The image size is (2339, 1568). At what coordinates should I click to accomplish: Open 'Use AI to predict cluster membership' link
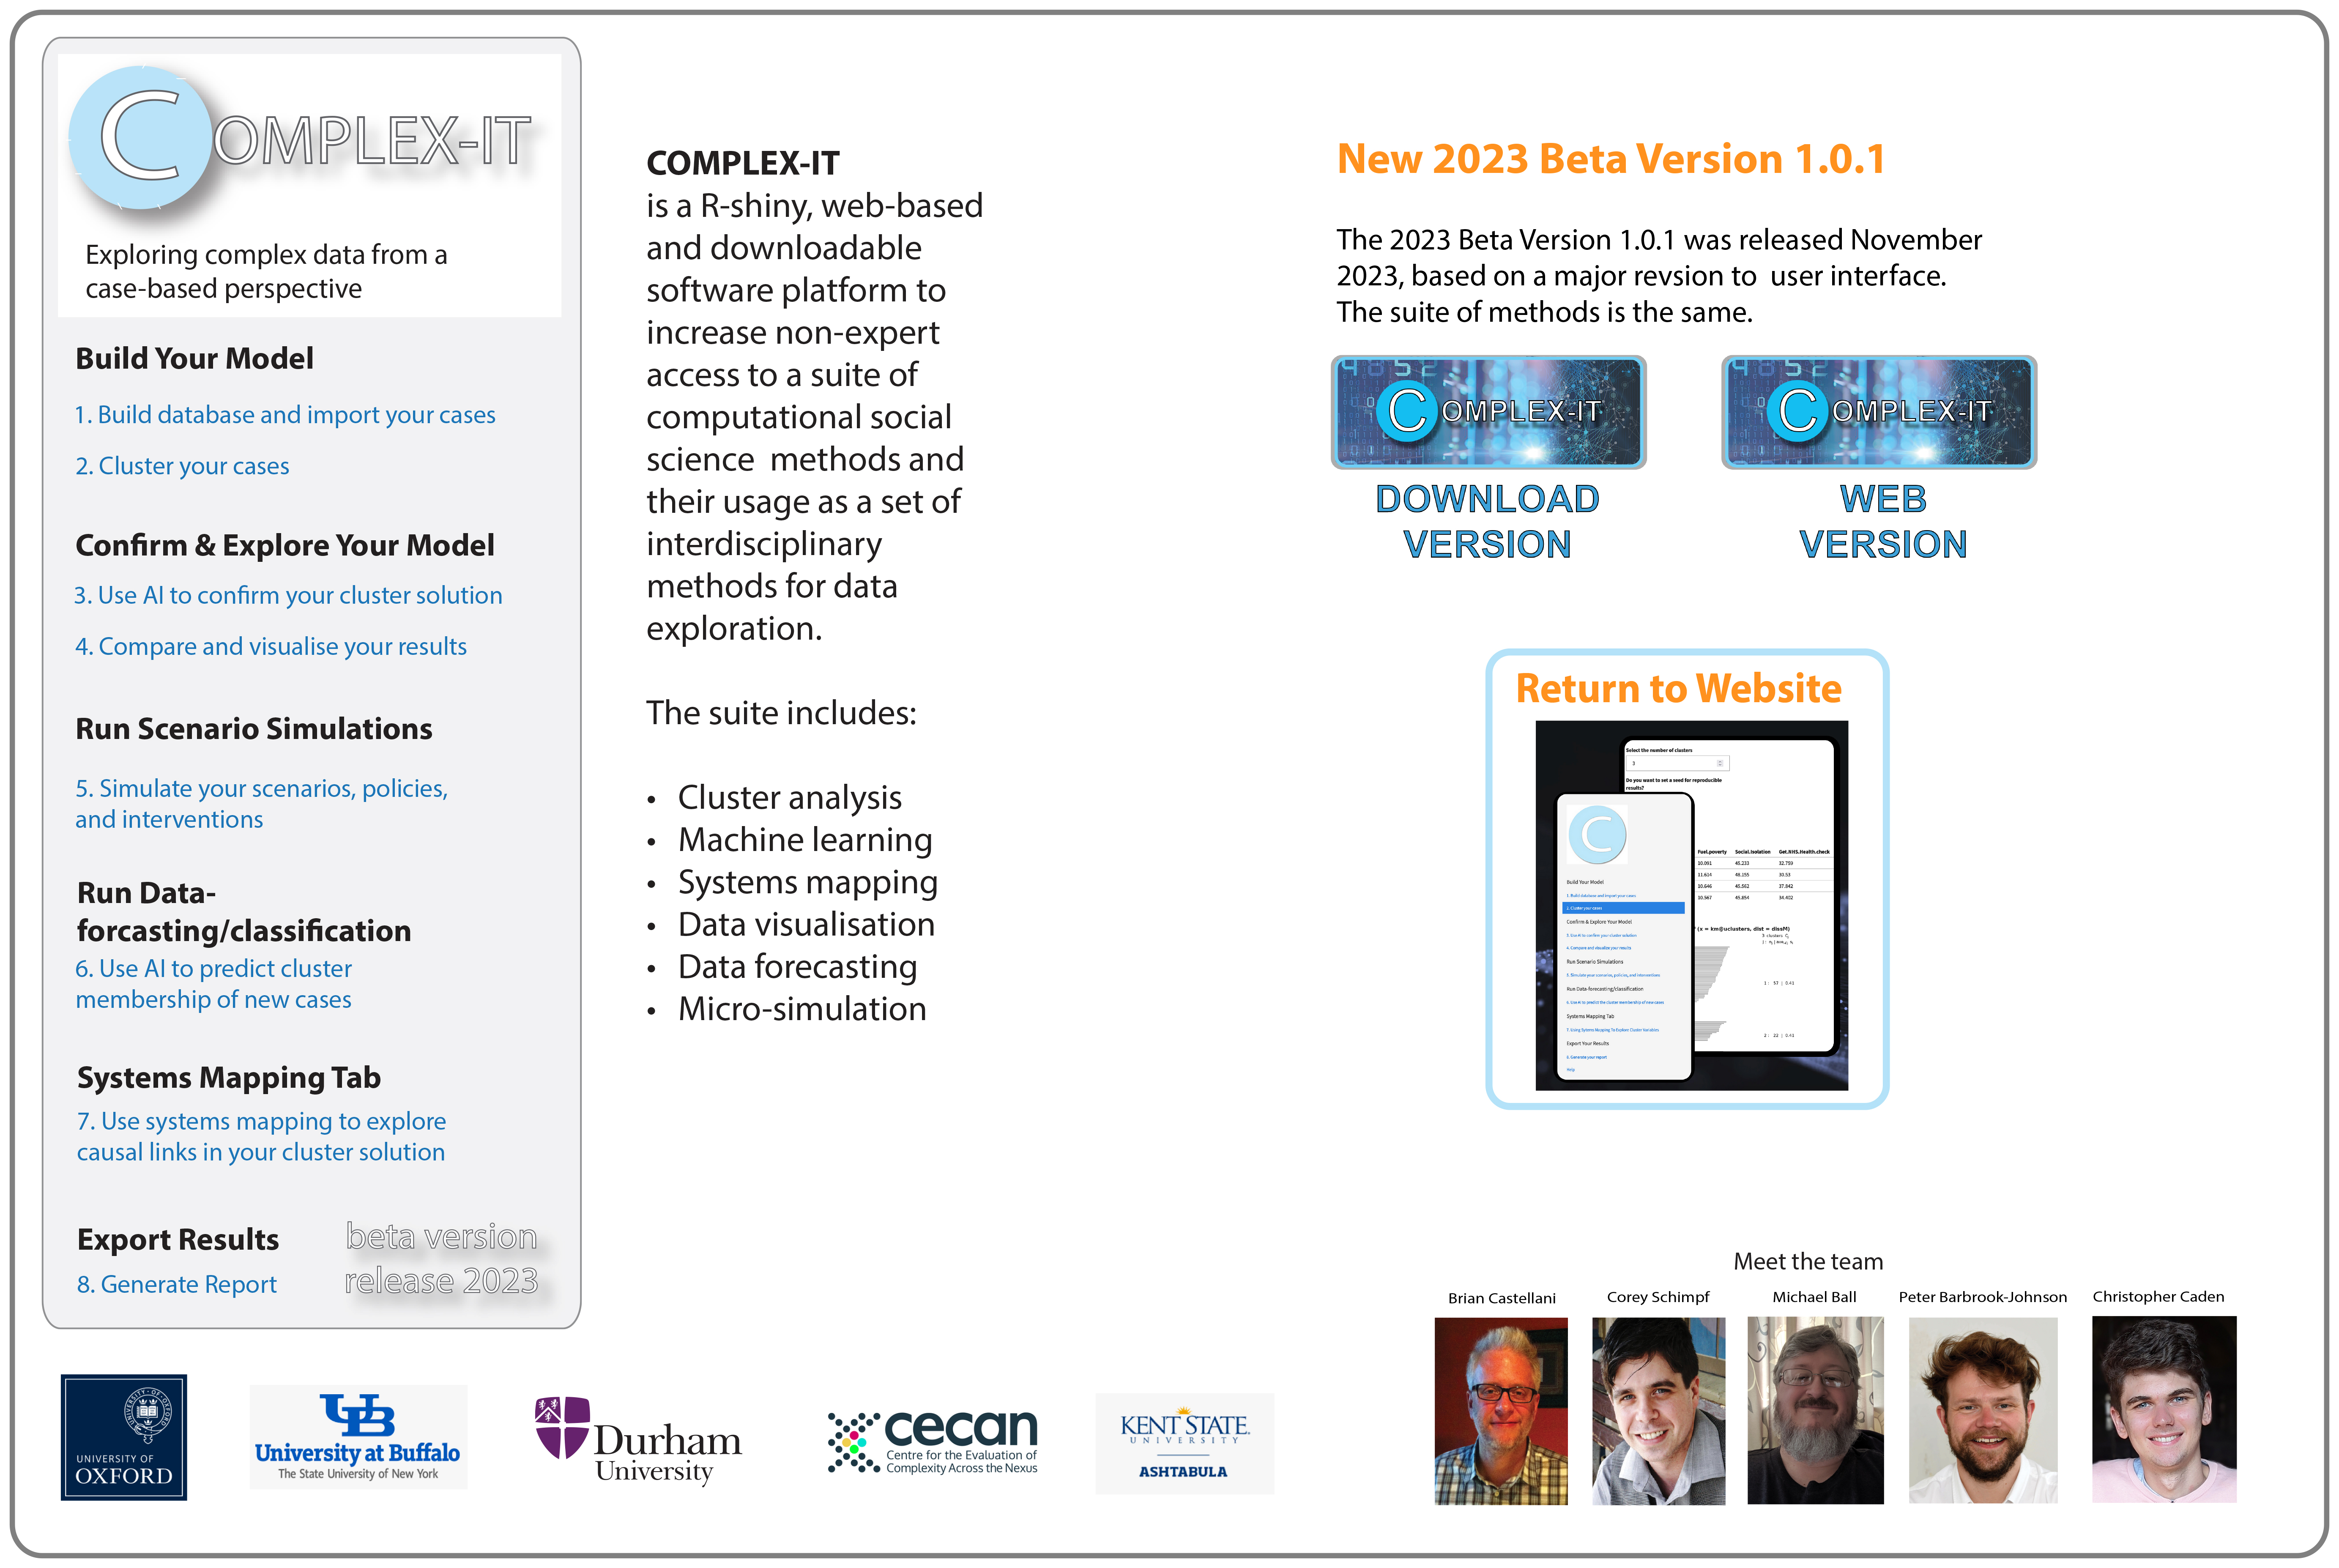[x=214, y=984]
